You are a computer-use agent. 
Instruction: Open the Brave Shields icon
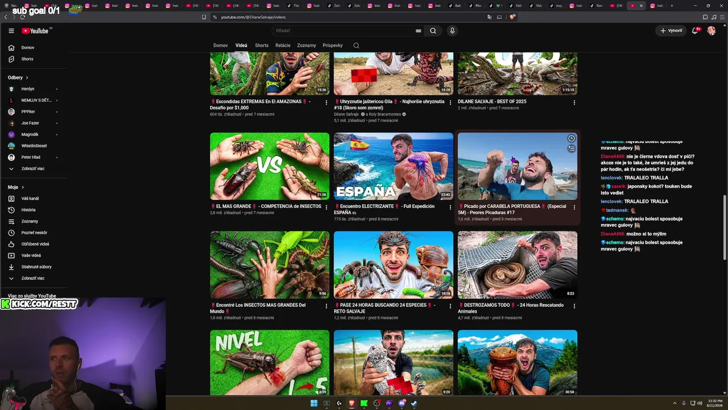point(512,17)
